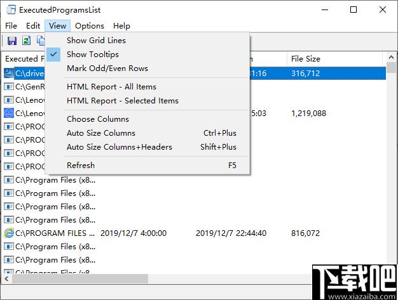Viewport: 398px width, 300px height.
Task: Click the green Refresh toolbar icon
Action: [x=27, y=41]
